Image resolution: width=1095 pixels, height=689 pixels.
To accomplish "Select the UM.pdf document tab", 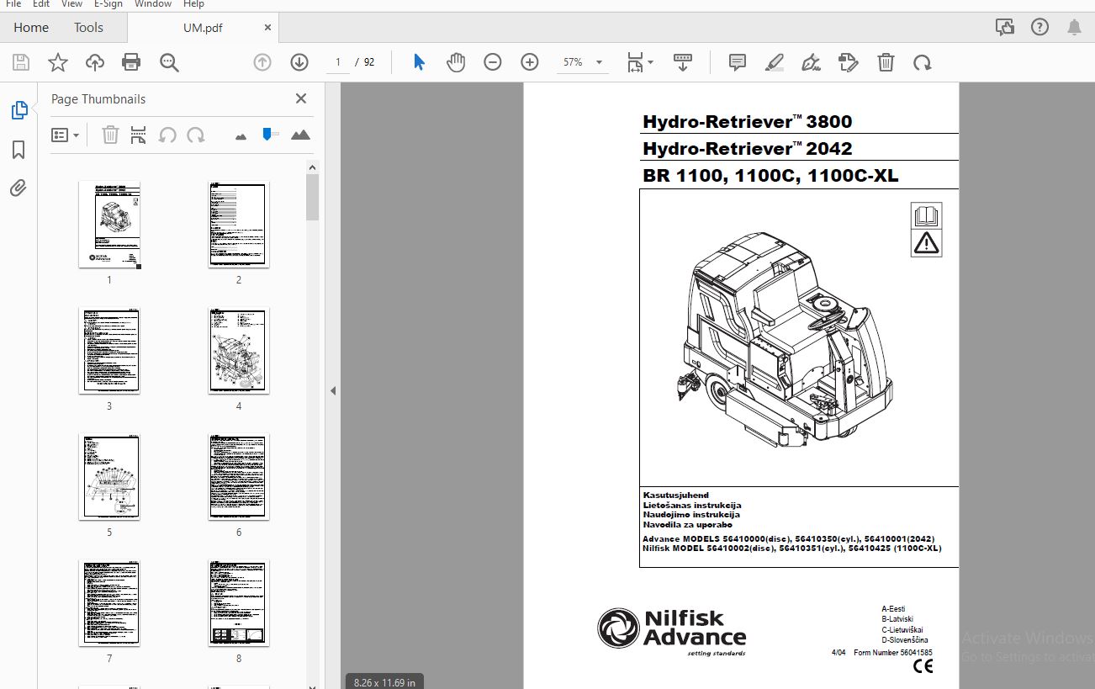I will (x=203, y=28).
